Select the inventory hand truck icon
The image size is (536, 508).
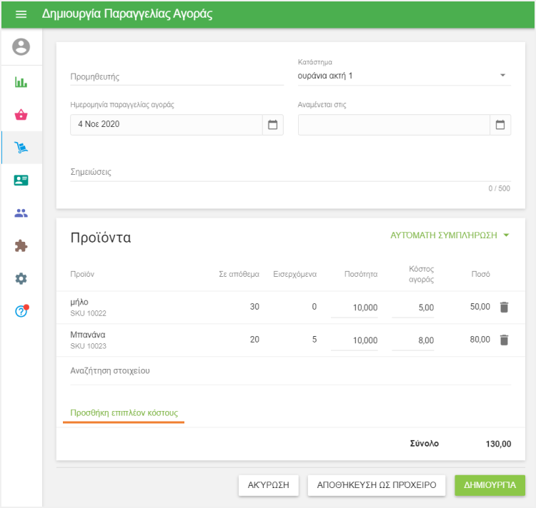click(21, 148)
